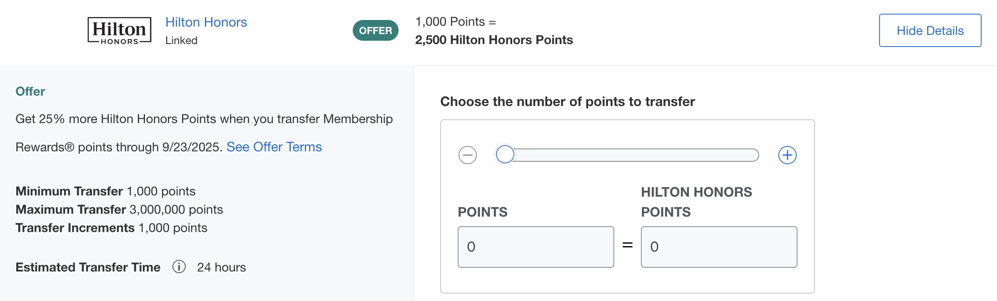The width and height of the screenshot is (997, 301).
Task: Focus the Hilton Honors Points input field
Action: 719,247
